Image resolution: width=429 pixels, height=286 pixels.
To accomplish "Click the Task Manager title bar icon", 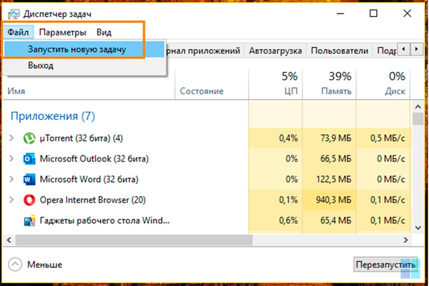I will point(13,13).
